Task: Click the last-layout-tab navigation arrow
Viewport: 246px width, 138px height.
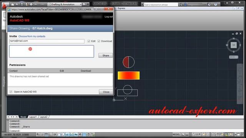Action: point(17,117)
